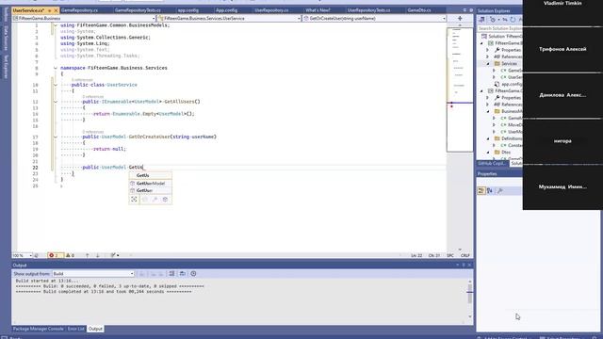Click the split editor plus button
Viewport: 603px width, 339px height.
[x=460, y=18]
